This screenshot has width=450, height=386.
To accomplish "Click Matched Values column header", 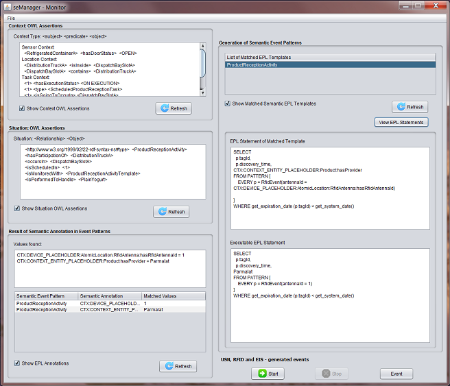I will tap(174, 296).
